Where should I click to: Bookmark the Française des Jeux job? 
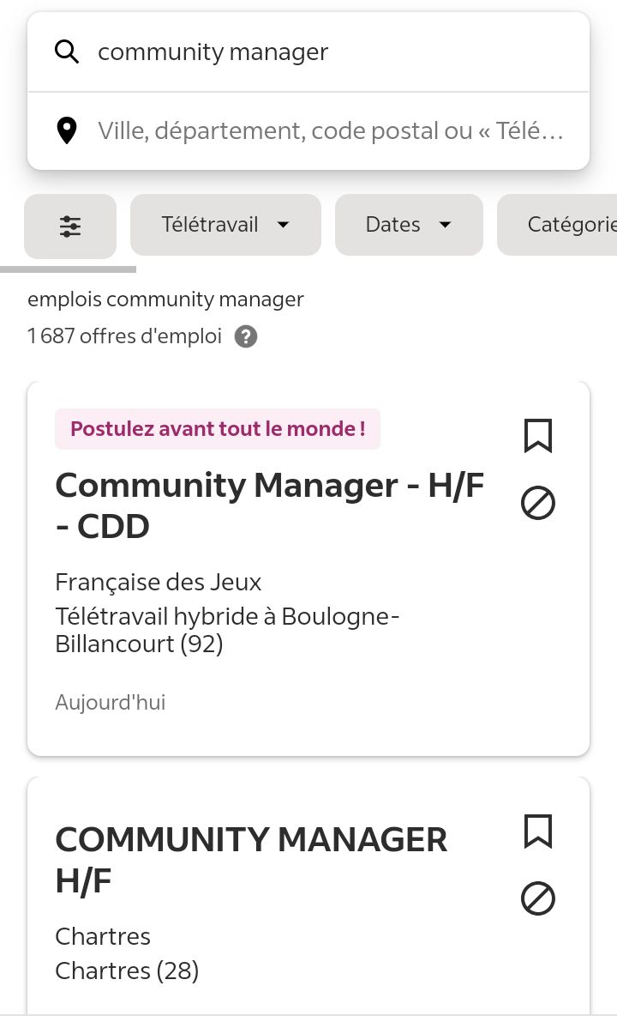click(538, 436)
